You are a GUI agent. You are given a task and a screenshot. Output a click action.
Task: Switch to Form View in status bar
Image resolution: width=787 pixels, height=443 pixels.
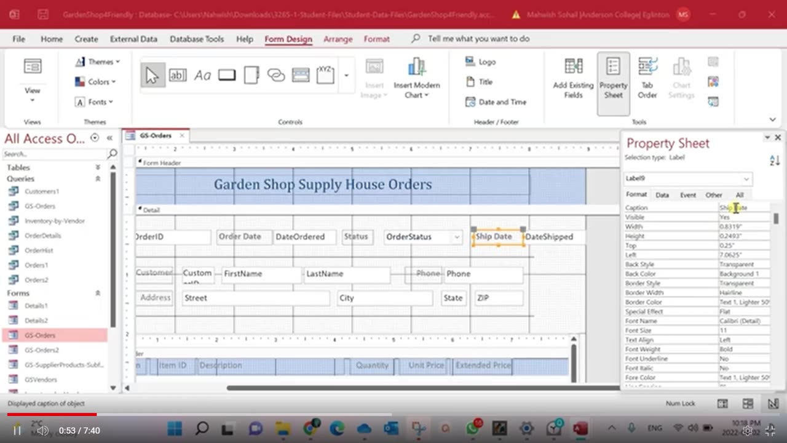pyautogui.click(x=722, y=404)
